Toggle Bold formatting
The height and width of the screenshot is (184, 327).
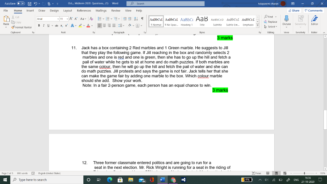coord(39,26)
